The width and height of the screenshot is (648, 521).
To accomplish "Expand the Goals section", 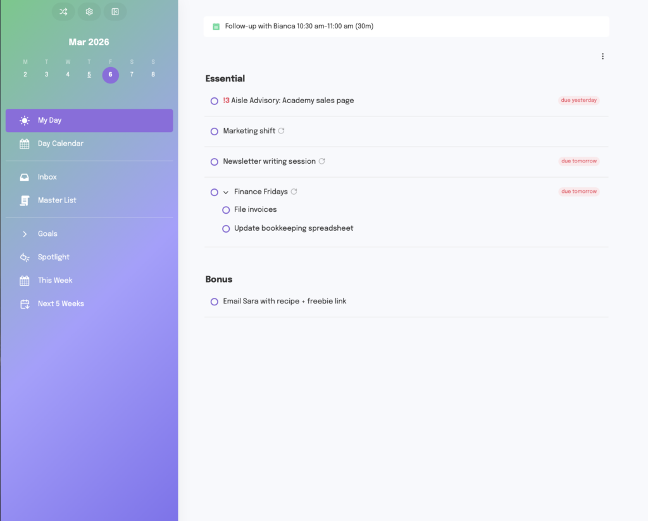I will coord(24,233).
